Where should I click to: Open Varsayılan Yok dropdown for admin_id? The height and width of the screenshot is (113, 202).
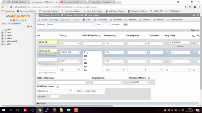pos(115,43)
